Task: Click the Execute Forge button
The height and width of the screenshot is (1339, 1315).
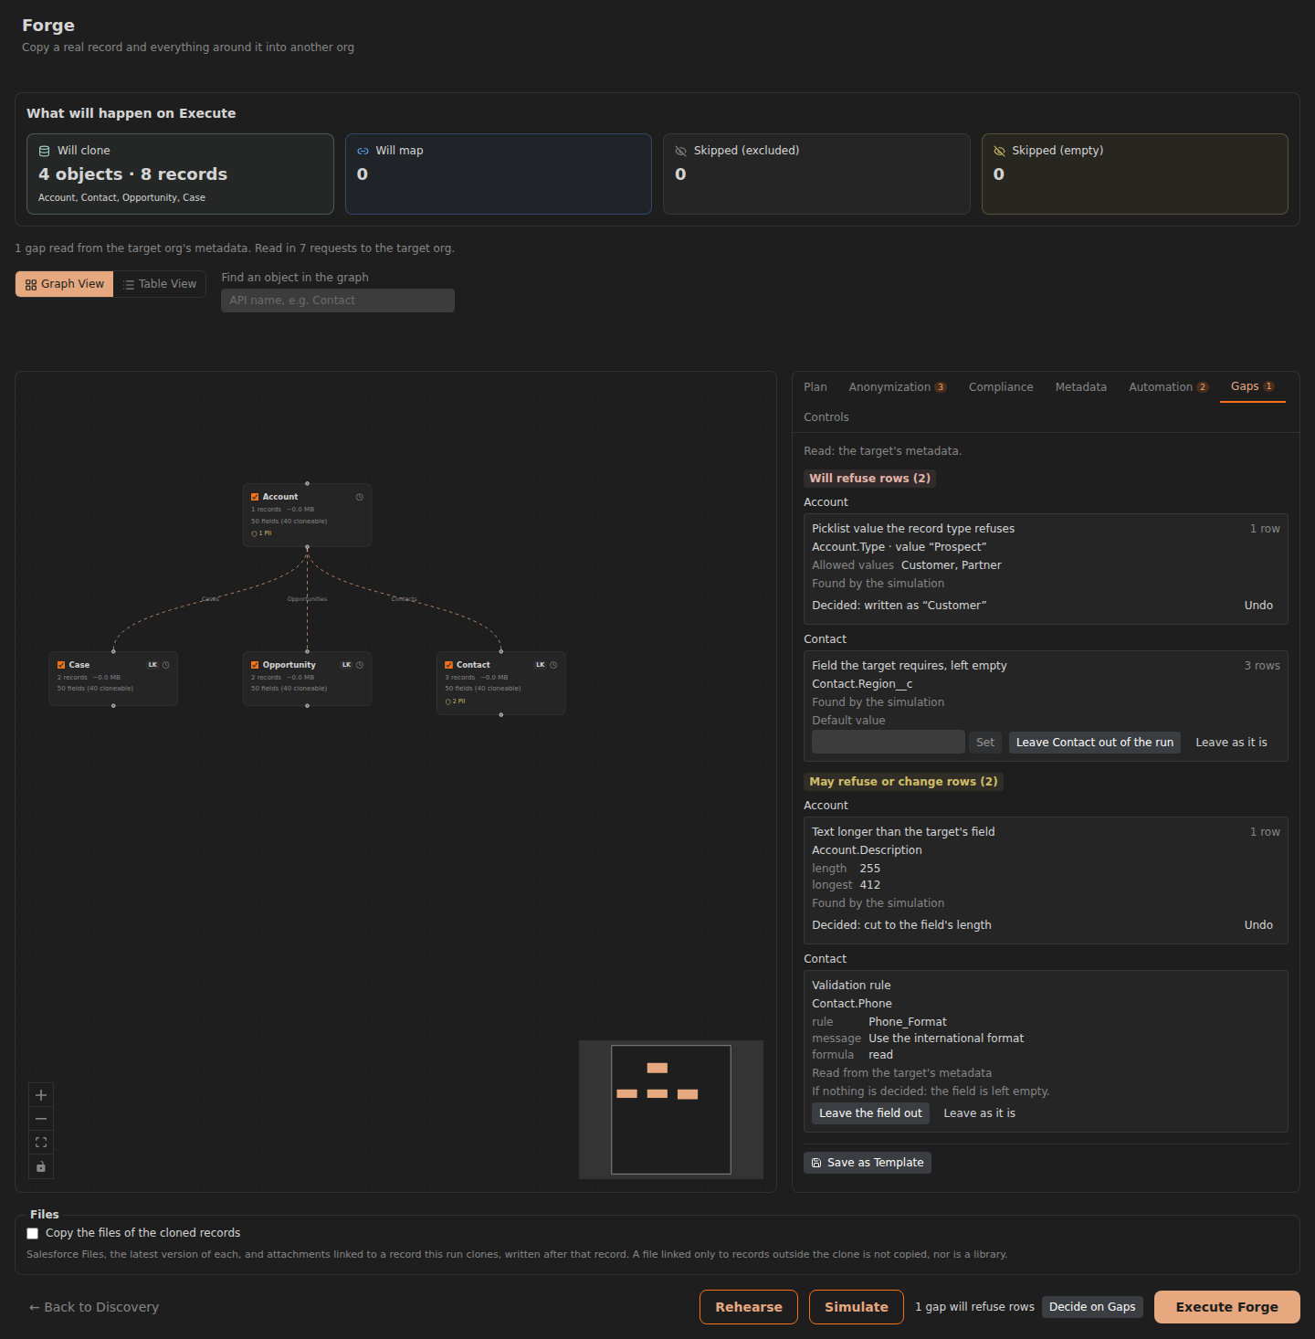Action: click(x=1226, y=1307)
